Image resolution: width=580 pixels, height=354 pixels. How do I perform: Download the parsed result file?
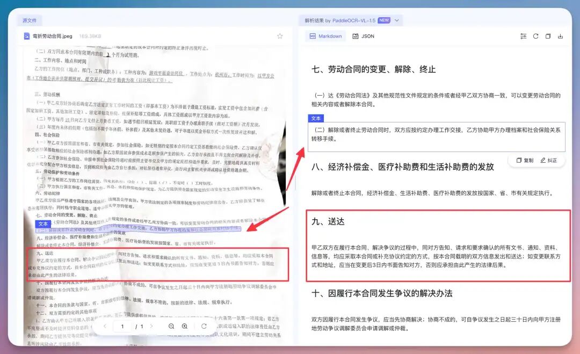pos(561,35)
